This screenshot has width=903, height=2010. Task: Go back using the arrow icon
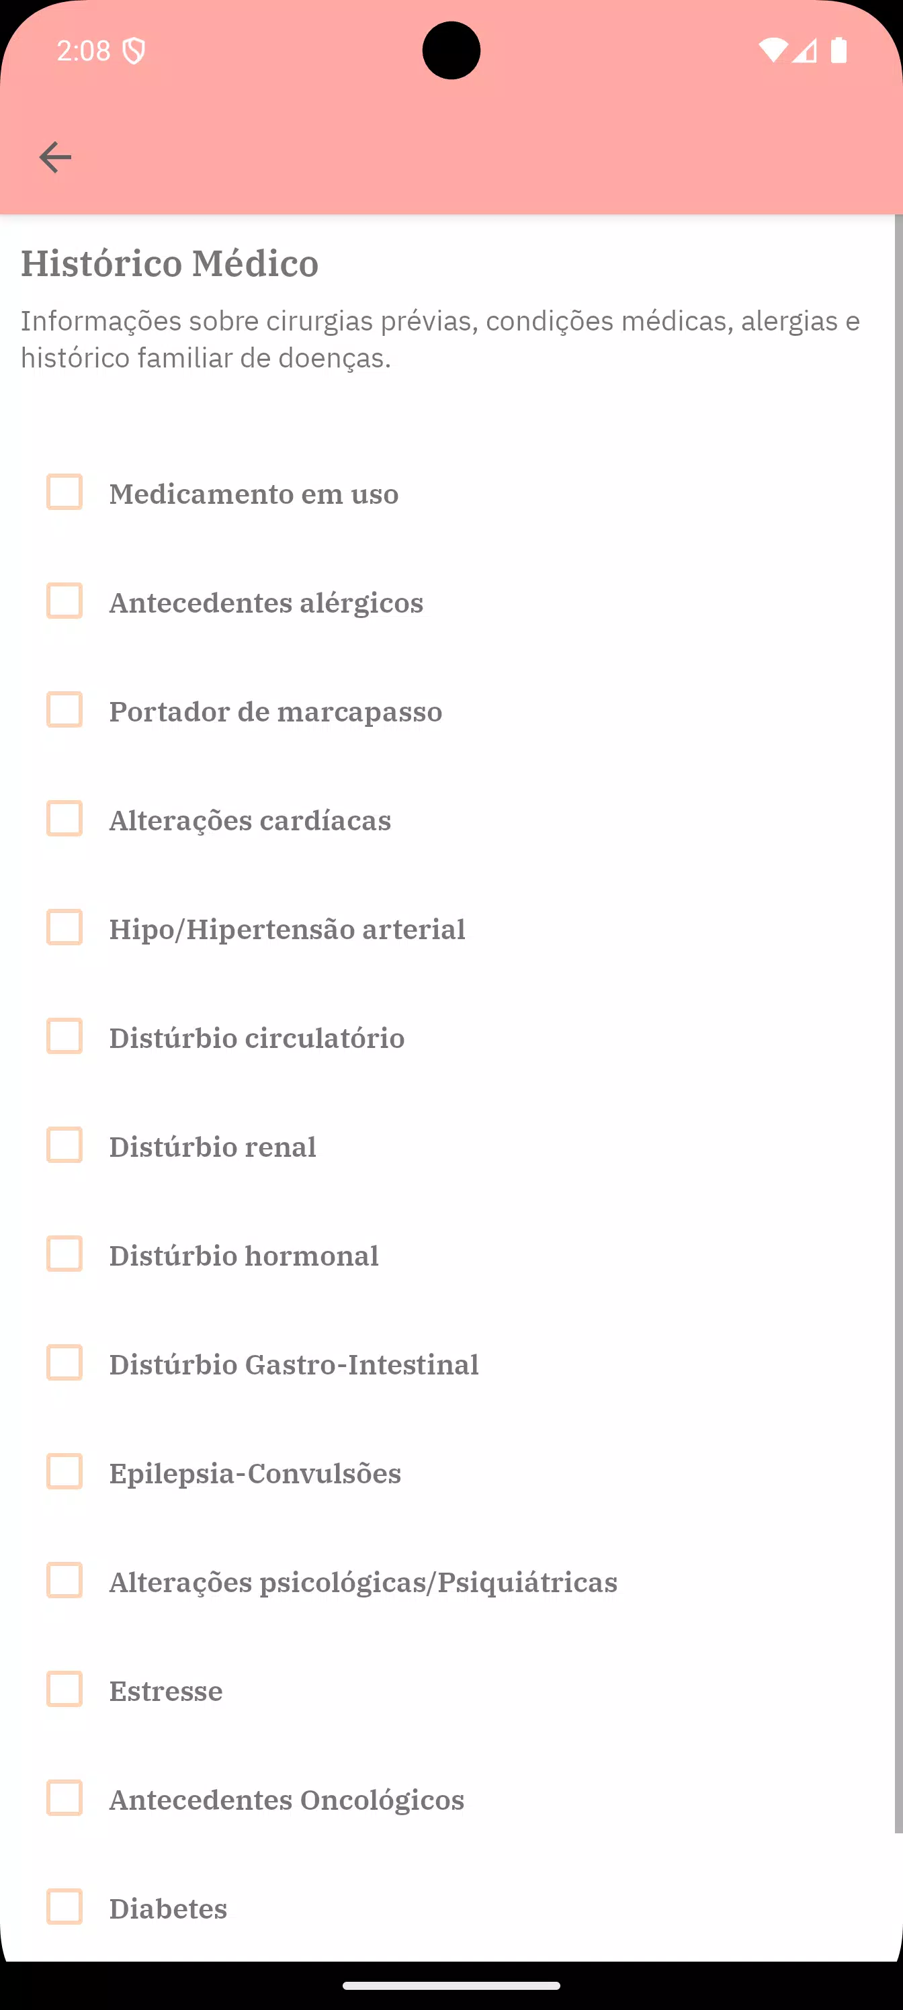point(54,158)
